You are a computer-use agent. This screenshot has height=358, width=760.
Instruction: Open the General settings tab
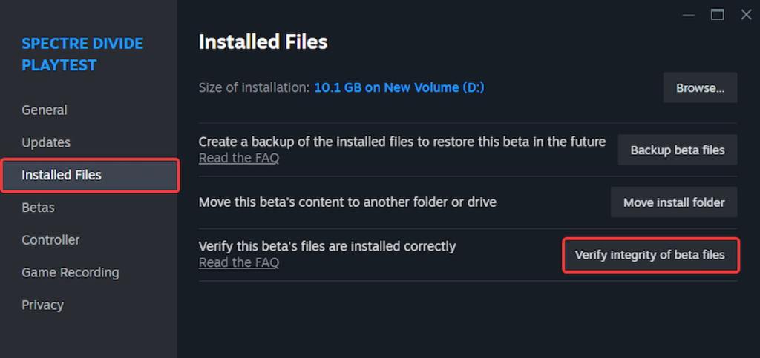45,110
